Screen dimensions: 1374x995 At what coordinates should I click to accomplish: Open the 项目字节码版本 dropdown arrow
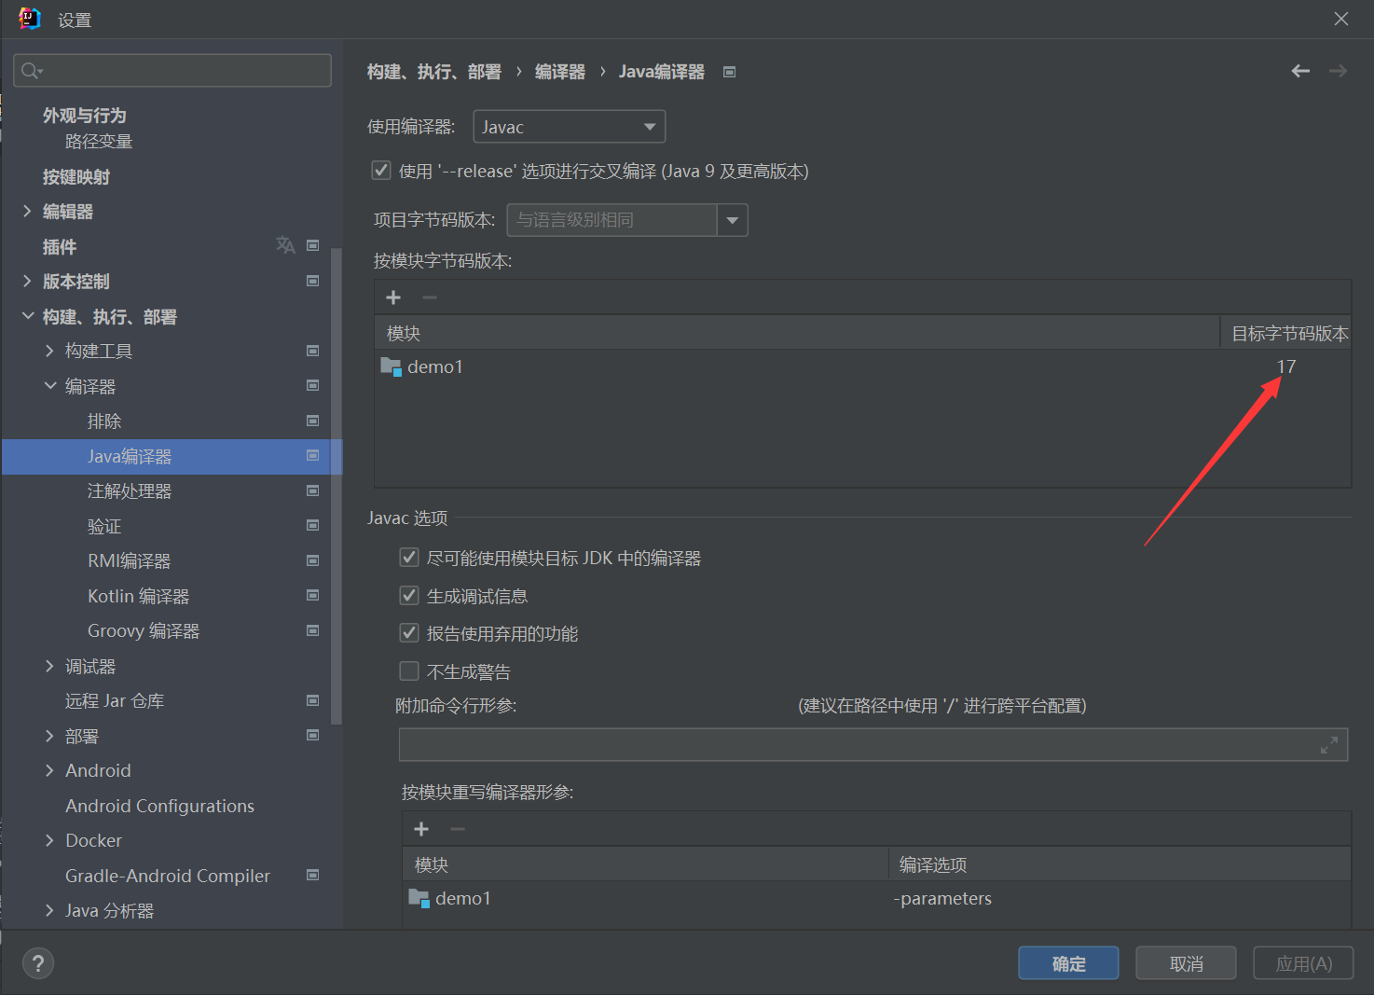[733, 220]
